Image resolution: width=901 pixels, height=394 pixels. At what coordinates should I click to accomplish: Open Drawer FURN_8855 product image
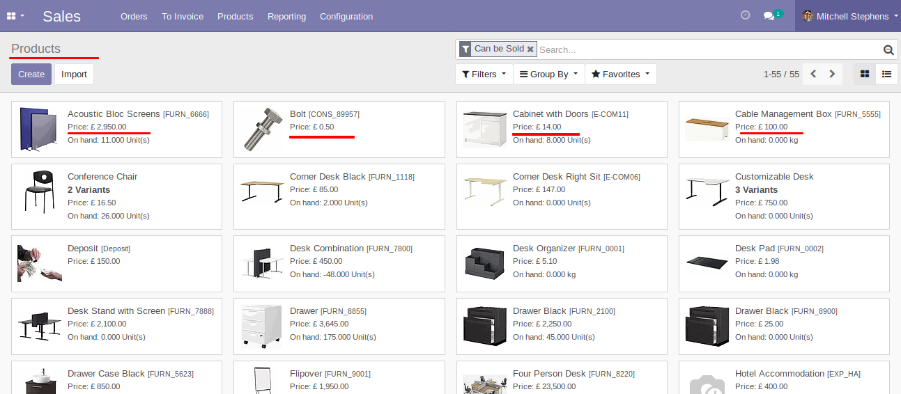[x=262, y=326]
